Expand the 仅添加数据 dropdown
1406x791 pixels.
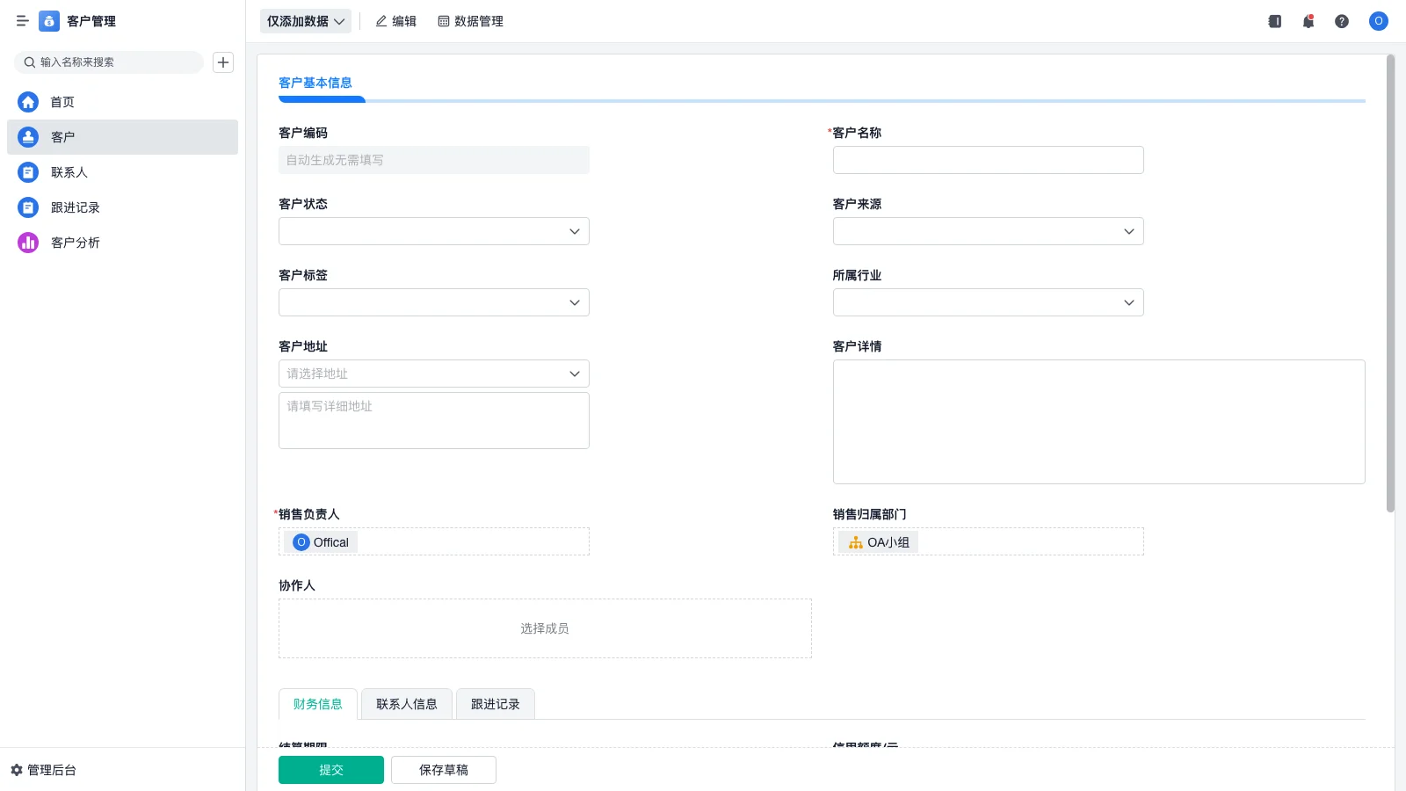point(304,21)
